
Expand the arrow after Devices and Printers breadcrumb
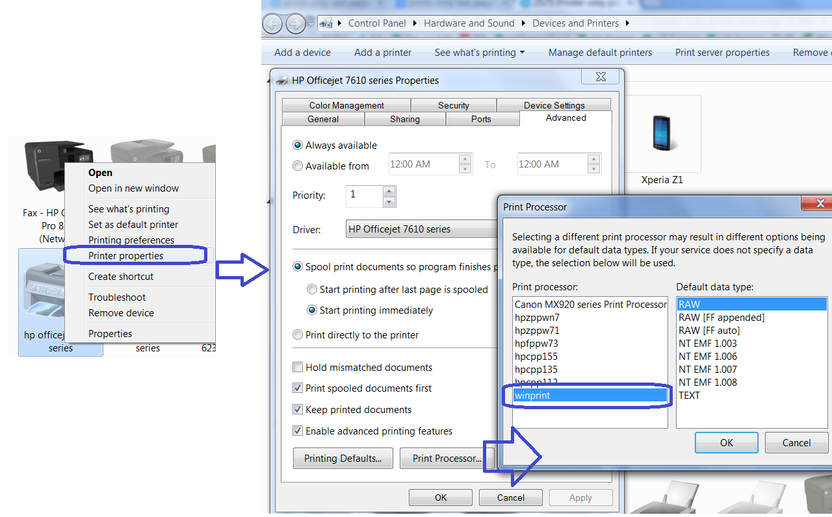tap(627, 23)
